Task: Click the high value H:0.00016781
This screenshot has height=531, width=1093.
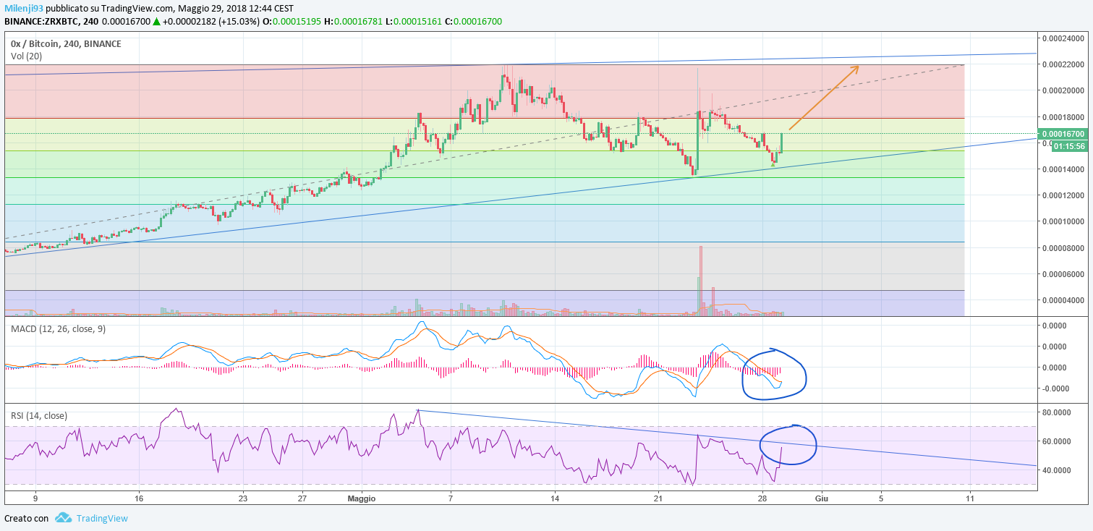Action: [x=354, y=22]
